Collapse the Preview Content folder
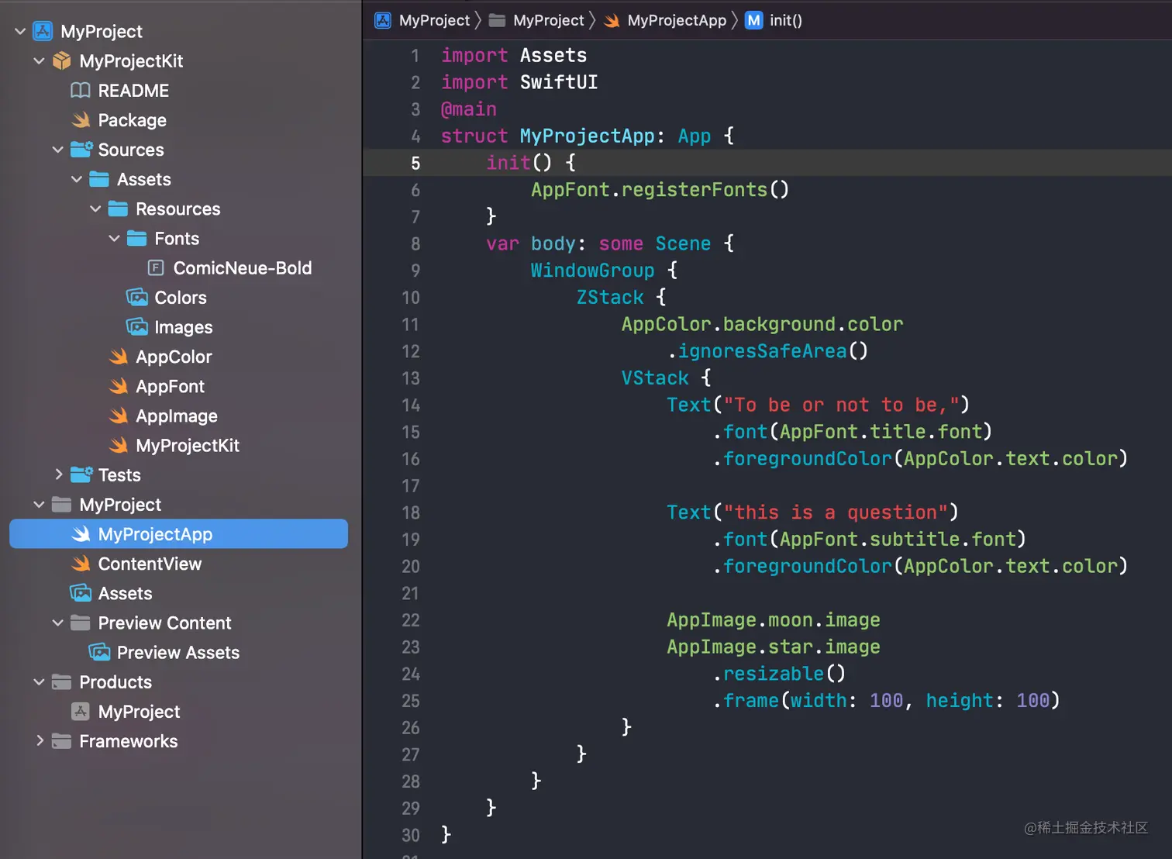The width and height of the screenshot is (1172, 859). (57, 623)
